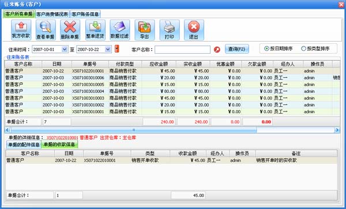
Task: Click the 优惠金额 column header
Action: pos(225,64)
